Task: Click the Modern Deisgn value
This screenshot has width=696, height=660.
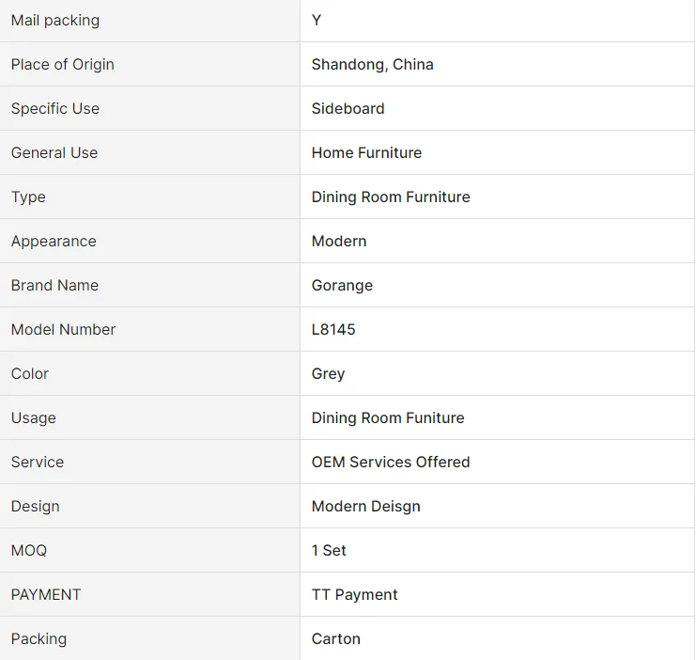Action: [365, 507]
